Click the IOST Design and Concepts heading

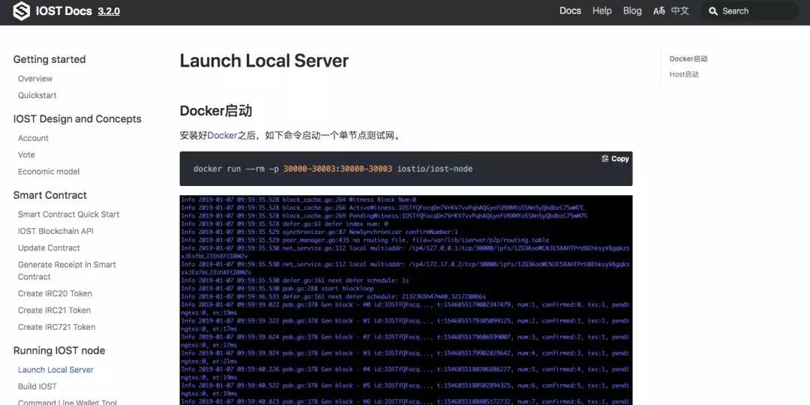tap(77, 118)
